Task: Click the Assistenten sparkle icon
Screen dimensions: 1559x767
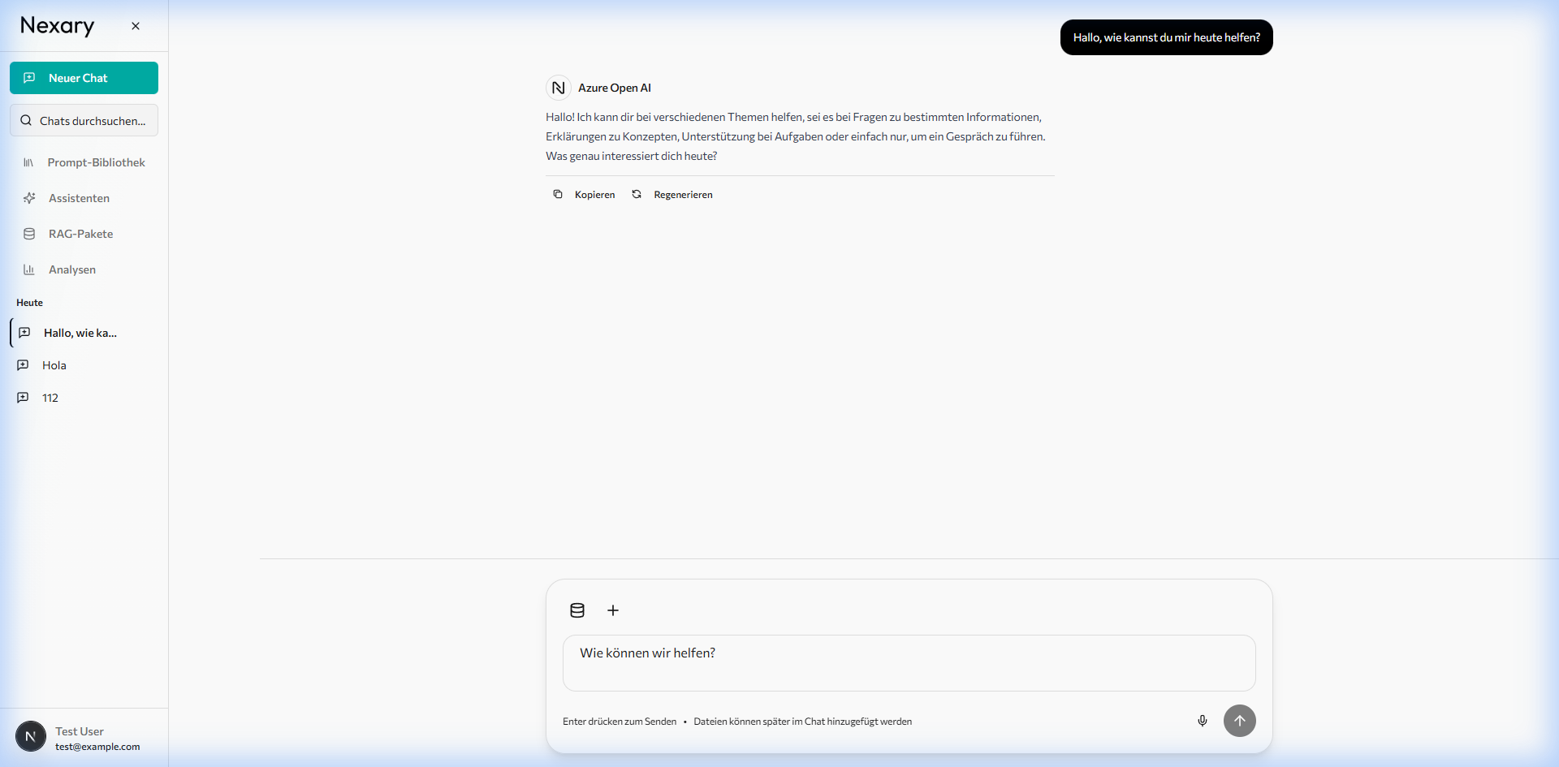Action: click(29, 198)
